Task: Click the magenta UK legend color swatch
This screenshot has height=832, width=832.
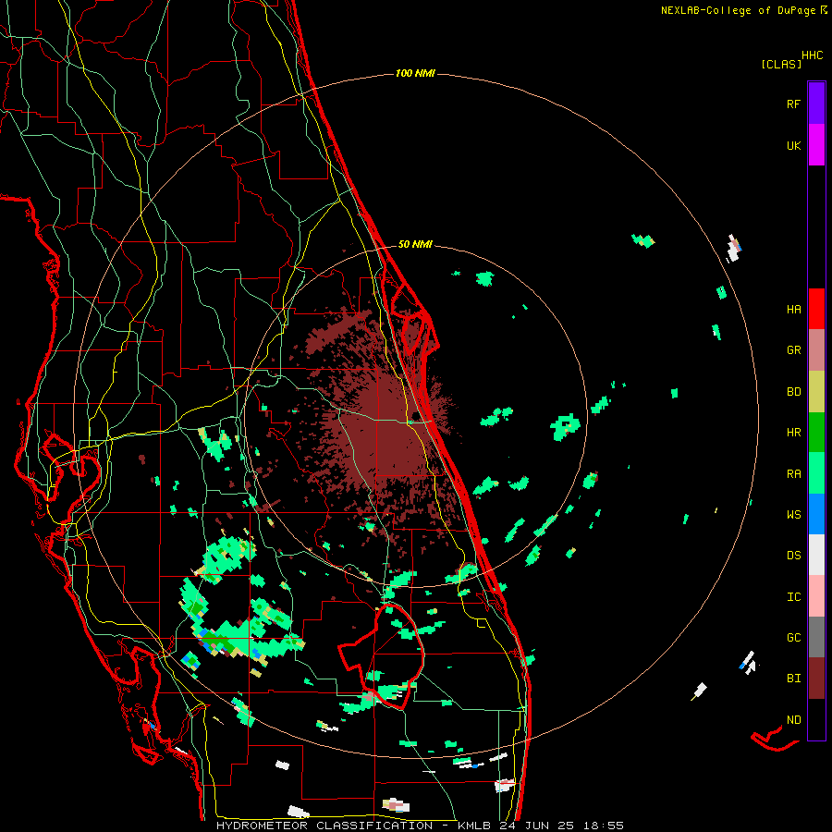Action: click(816, 144)
